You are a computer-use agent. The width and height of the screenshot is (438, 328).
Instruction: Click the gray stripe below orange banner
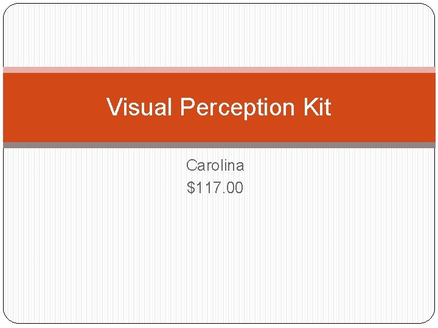[219, 145]
